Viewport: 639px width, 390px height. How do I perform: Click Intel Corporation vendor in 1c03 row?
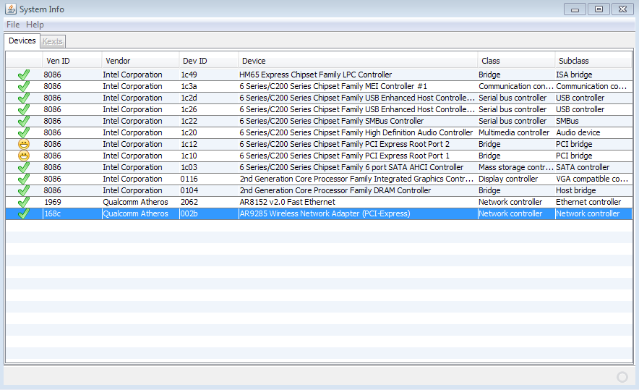point(141,167)
